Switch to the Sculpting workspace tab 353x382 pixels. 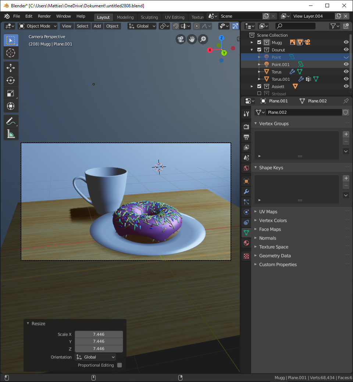[x=149, y=17]
